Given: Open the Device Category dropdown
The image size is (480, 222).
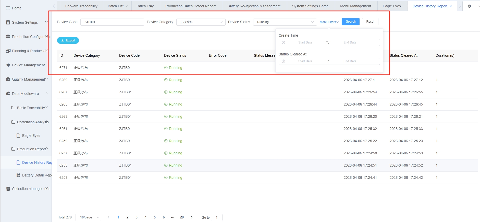Looking at the screenshot, I should click(201, 22).
